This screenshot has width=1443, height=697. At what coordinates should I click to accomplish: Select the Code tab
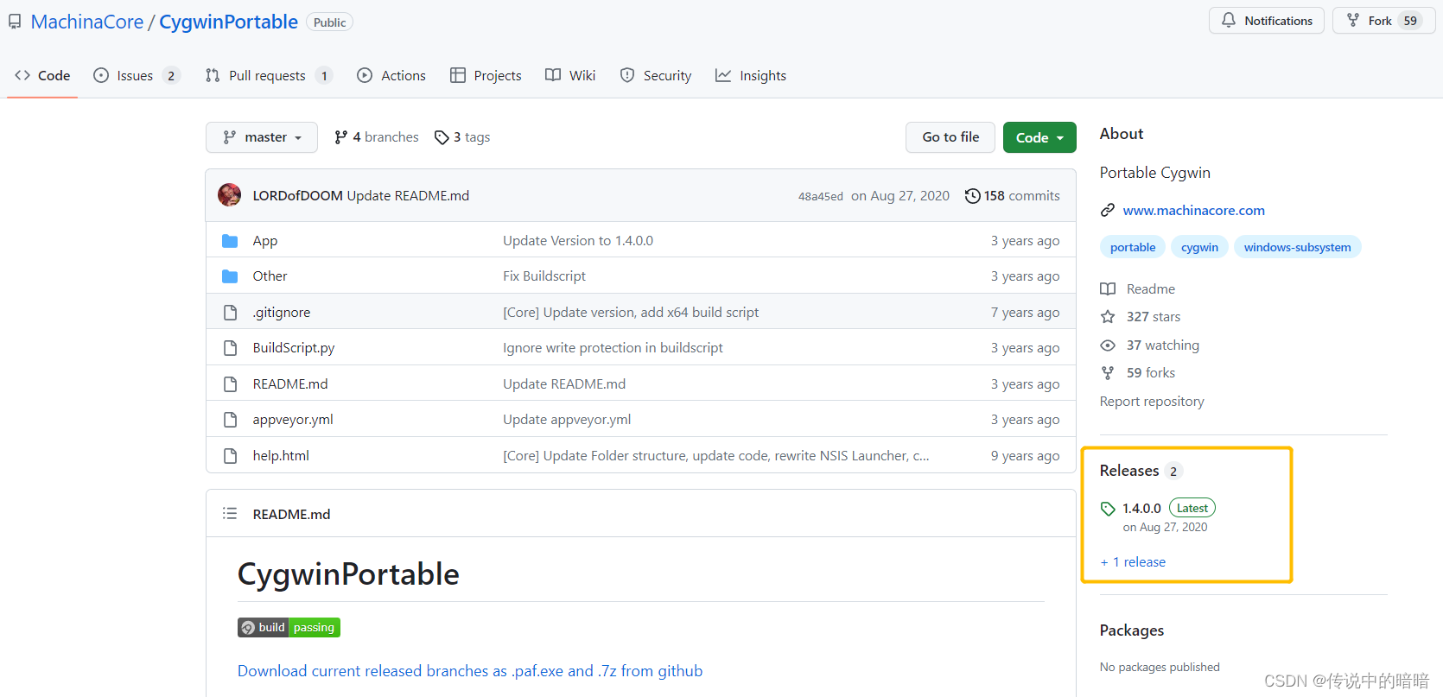42,76
